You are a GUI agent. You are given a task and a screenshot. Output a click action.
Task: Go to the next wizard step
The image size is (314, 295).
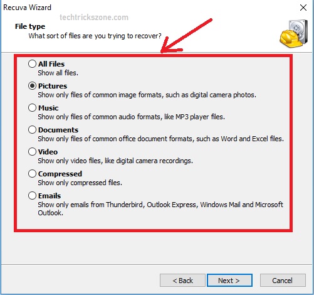click(x=229, y=281)
